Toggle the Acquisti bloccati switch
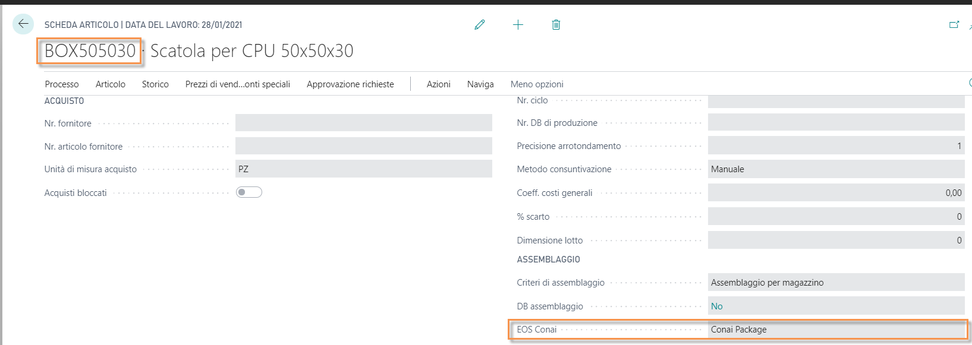The image size is (972, 345). point(249,192)
